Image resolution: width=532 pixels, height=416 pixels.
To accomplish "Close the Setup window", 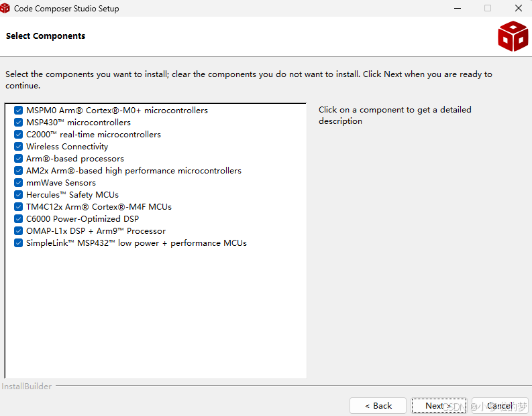I will click(519, 8).
